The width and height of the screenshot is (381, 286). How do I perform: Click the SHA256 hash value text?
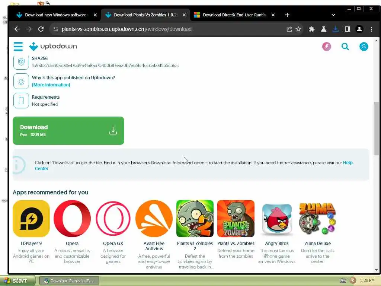105,66
